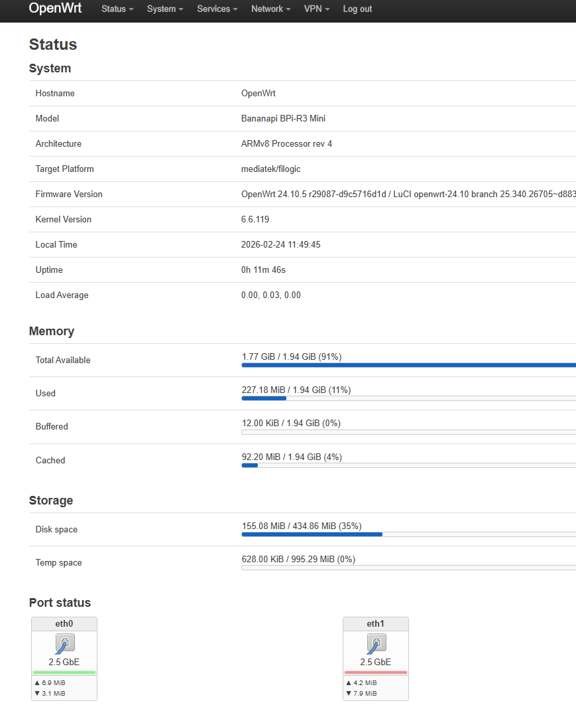The height and width of the screenshot is (707, 576).
Task: Click the OpenWrt brand logo
Action: pos(55,9)
